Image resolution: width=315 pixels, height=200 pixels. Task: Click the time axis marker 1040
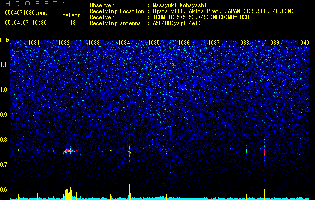(x=304, y=42)
